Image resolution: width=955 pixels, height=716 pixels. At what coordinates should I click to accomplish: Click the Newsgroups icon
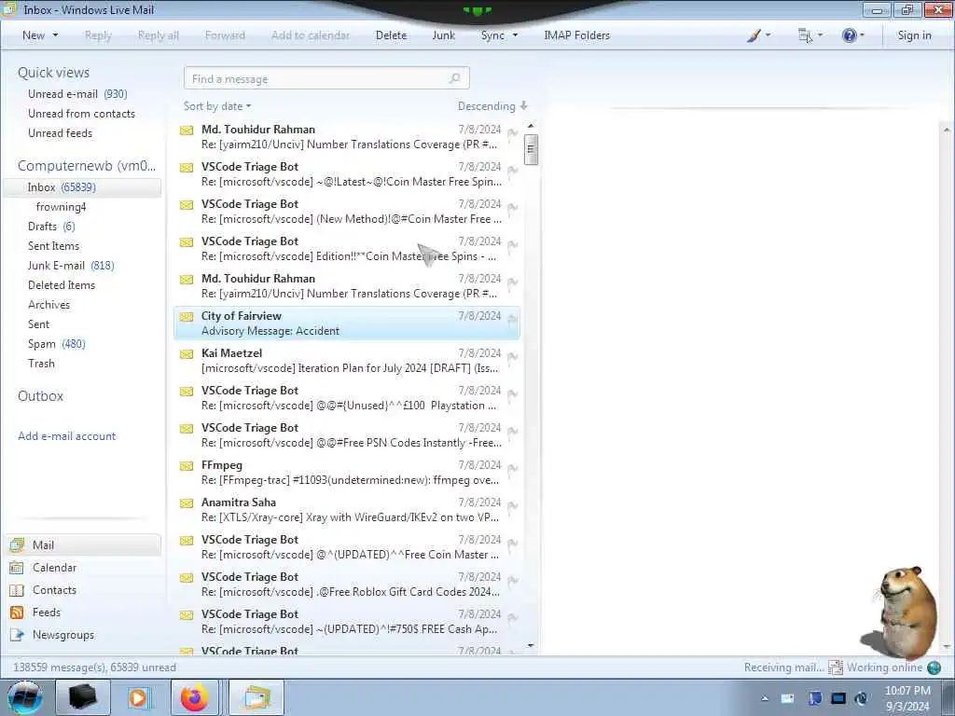point(17,635)
